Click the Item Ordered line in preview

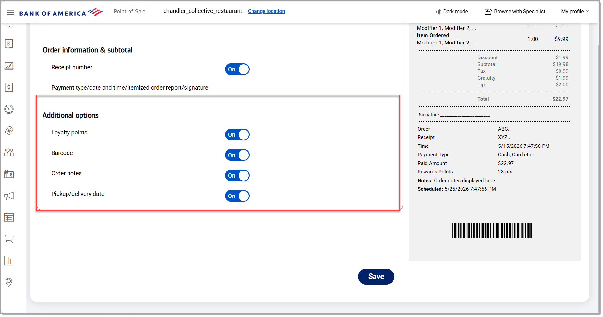(x=433, y=36)
